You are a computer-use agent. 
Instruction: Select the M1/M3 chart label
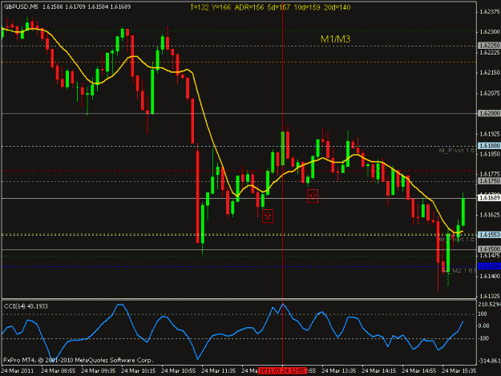[336, 39]
